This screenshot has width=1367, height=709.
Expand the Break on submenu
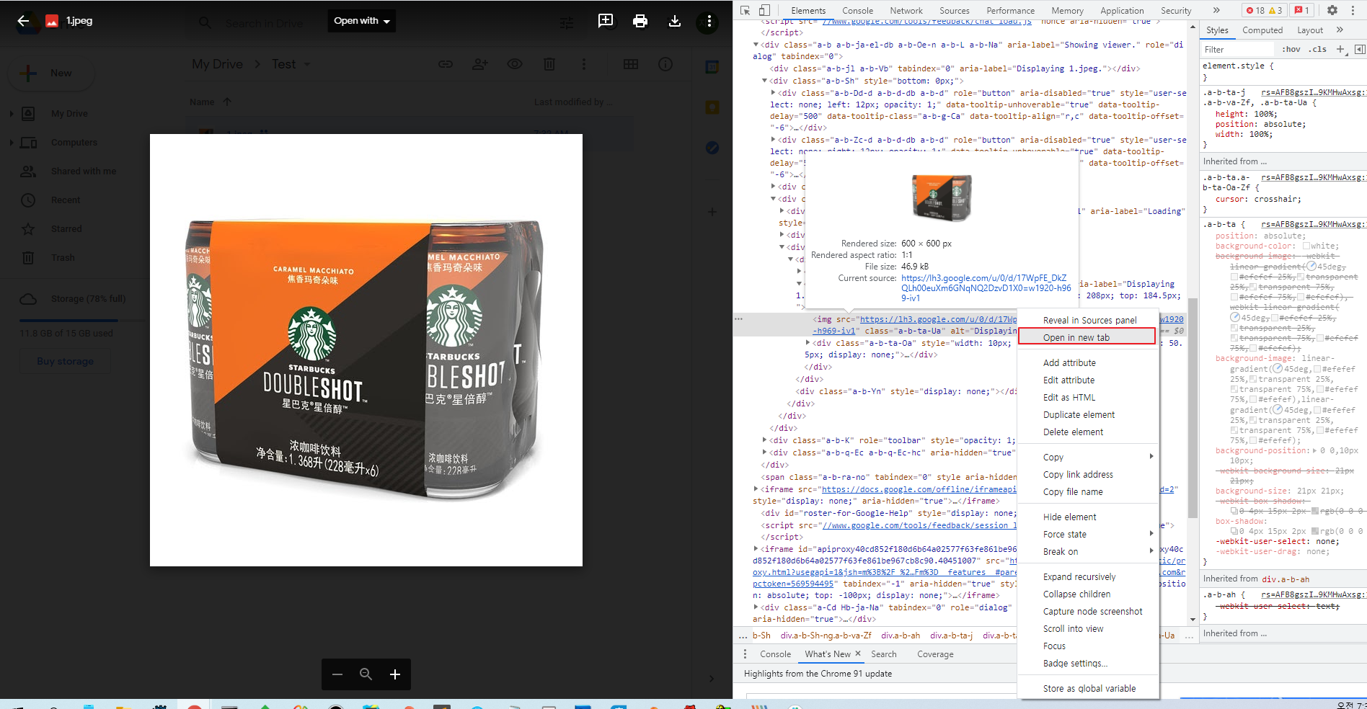1088,551
